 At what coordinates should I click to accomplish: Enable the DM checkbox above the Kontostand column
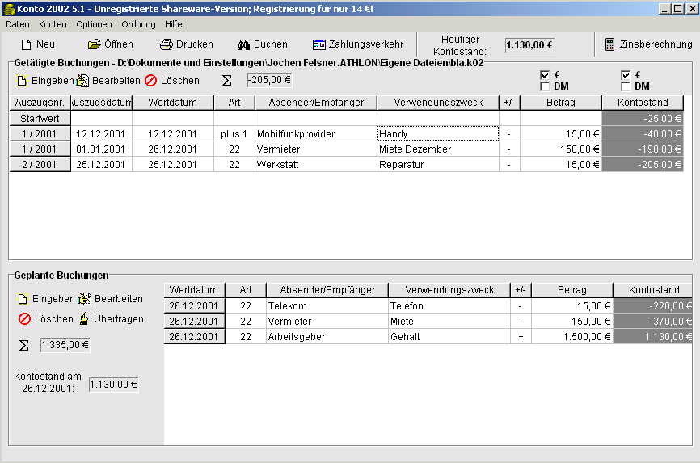[626, 86]
